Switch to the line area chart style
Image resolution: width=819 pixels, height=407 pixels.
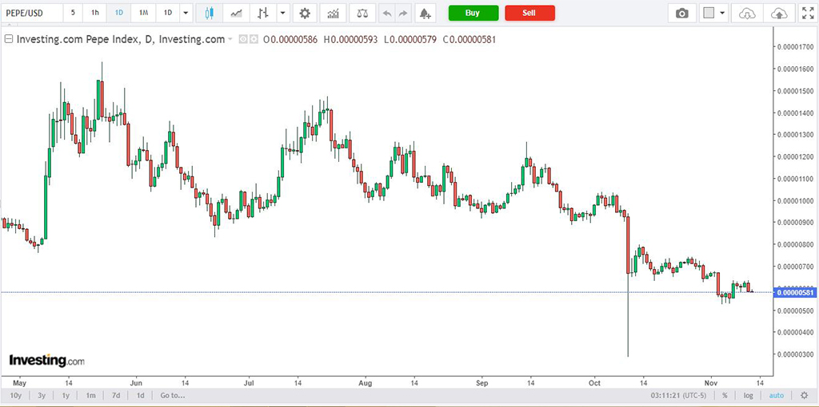tap(237, 13)
